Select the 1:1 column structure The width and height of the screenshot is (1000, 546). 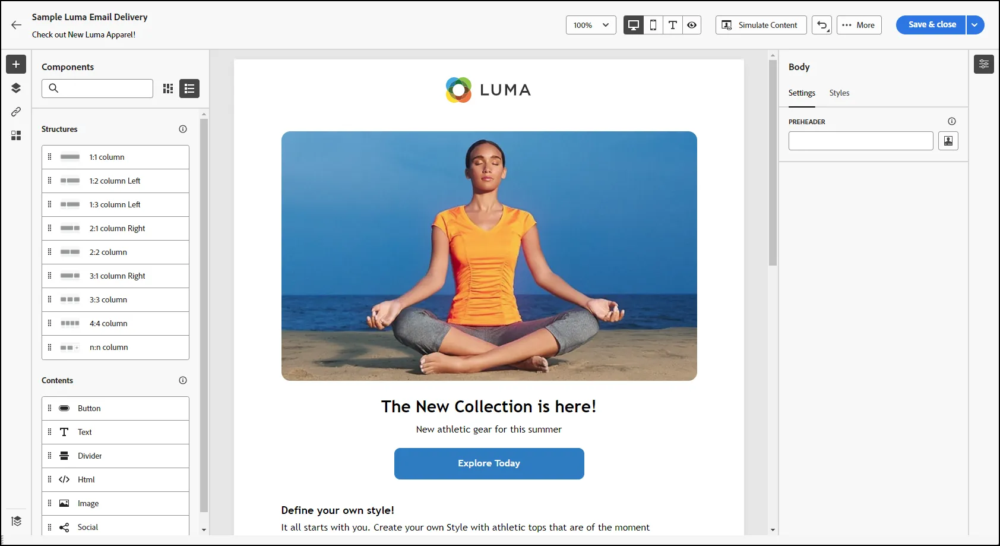coord(115,157)
